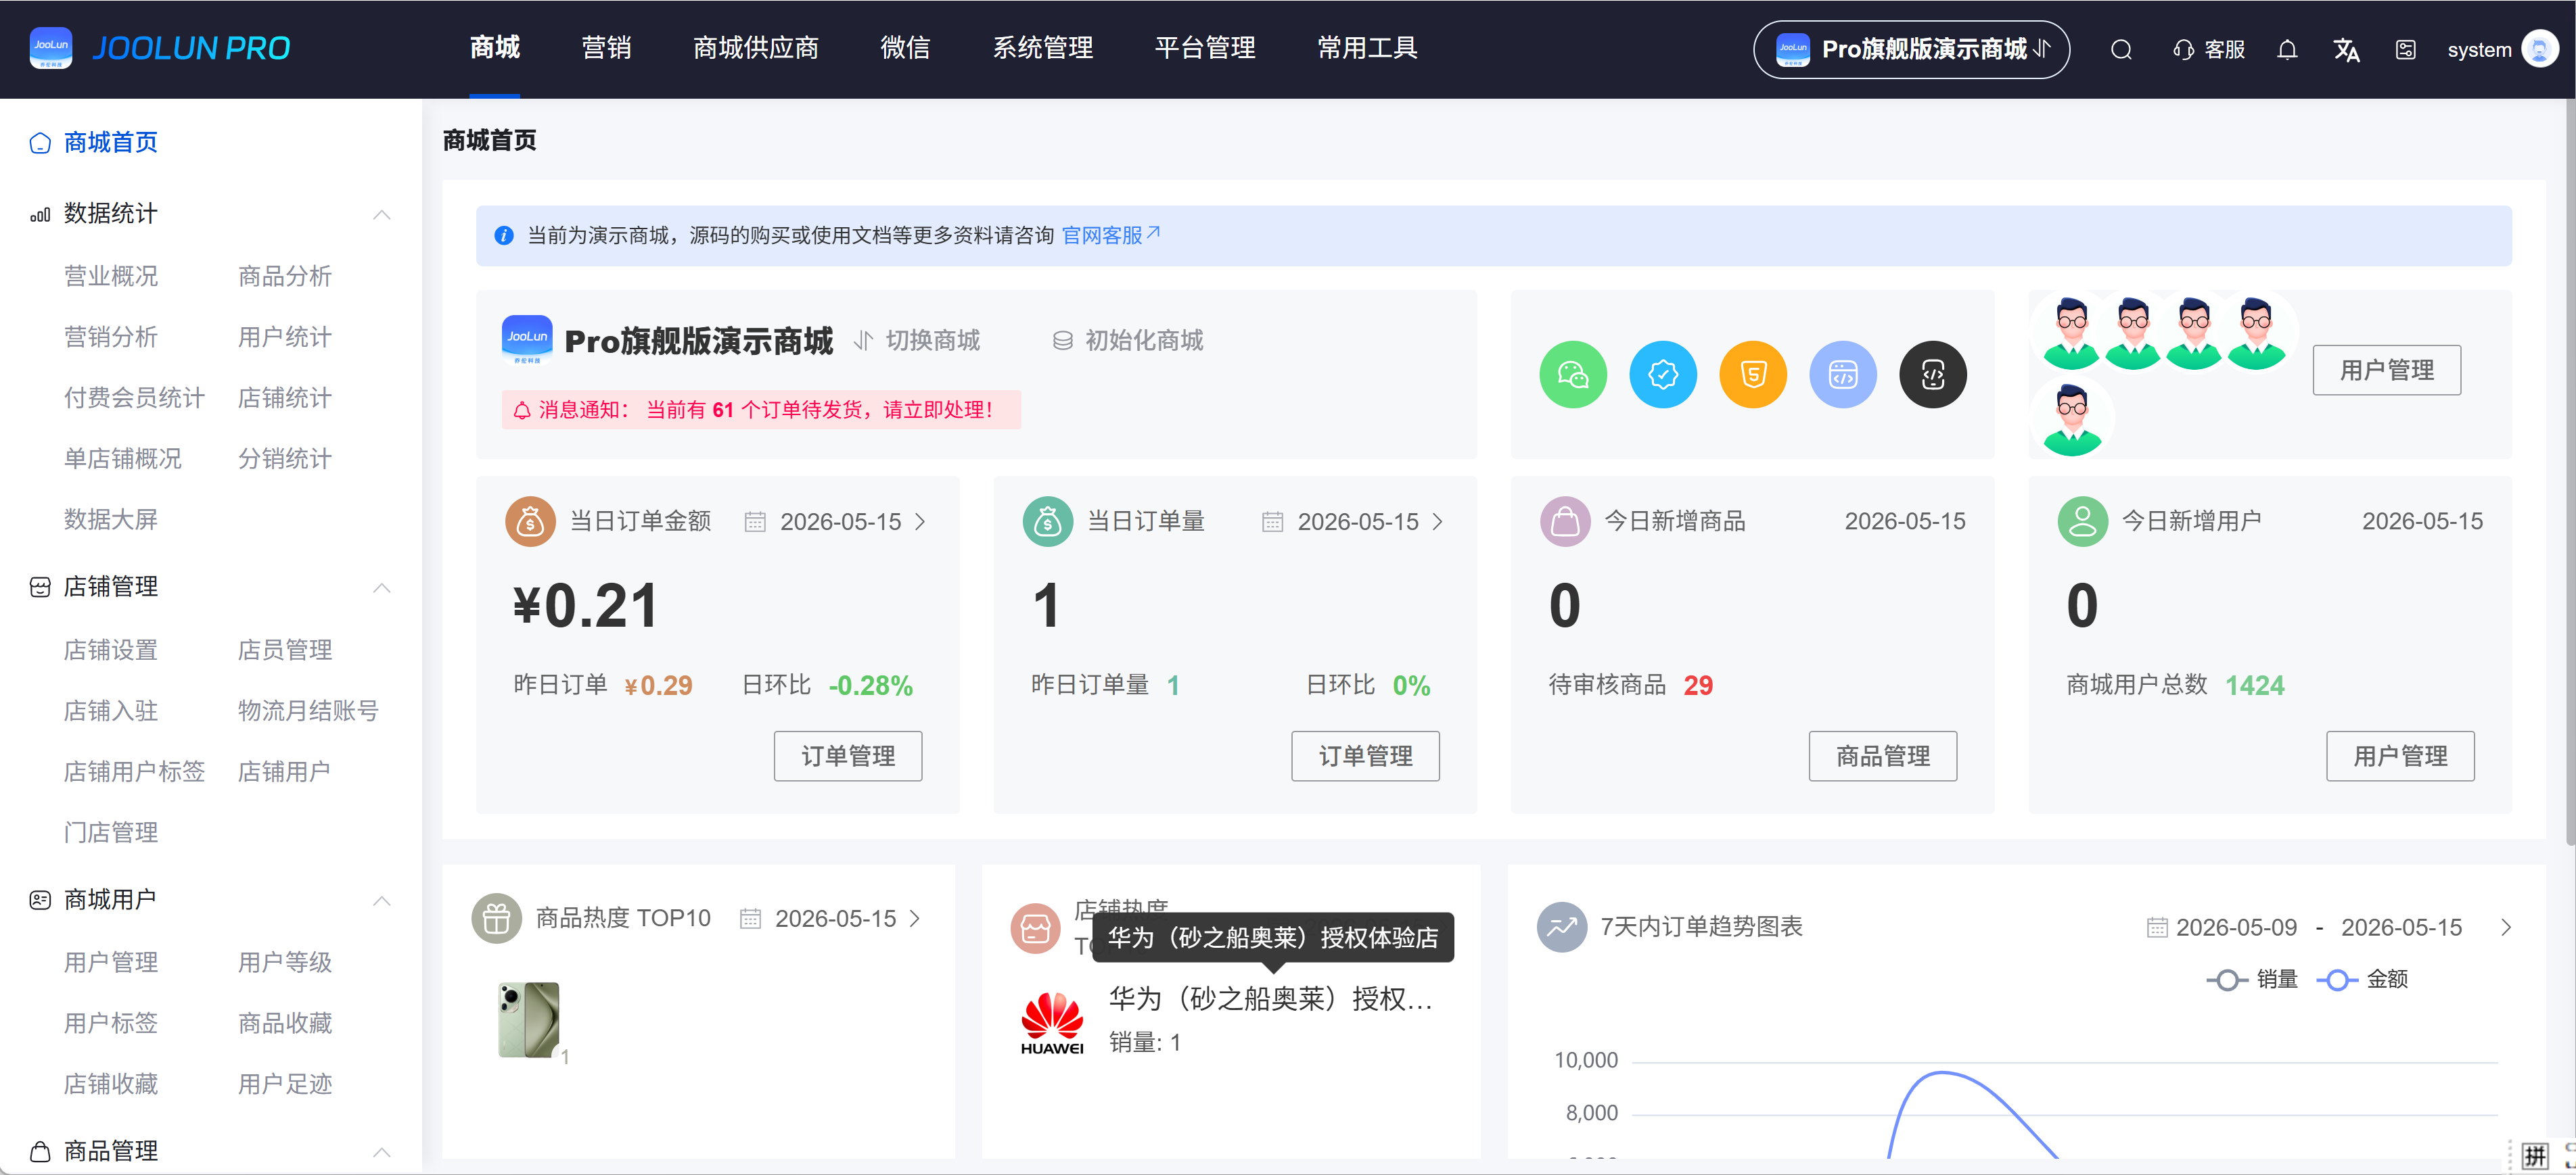2576x1175 pixels.
Task: Open 数据大屏 in the sidebar
Action: coord(111,520)
